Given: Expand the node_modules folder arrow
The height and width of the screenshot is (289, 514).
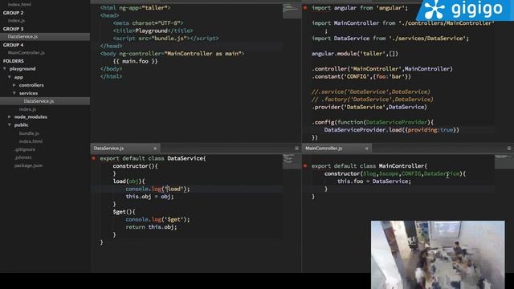Looking at the screenshot, I should (10, 117).
